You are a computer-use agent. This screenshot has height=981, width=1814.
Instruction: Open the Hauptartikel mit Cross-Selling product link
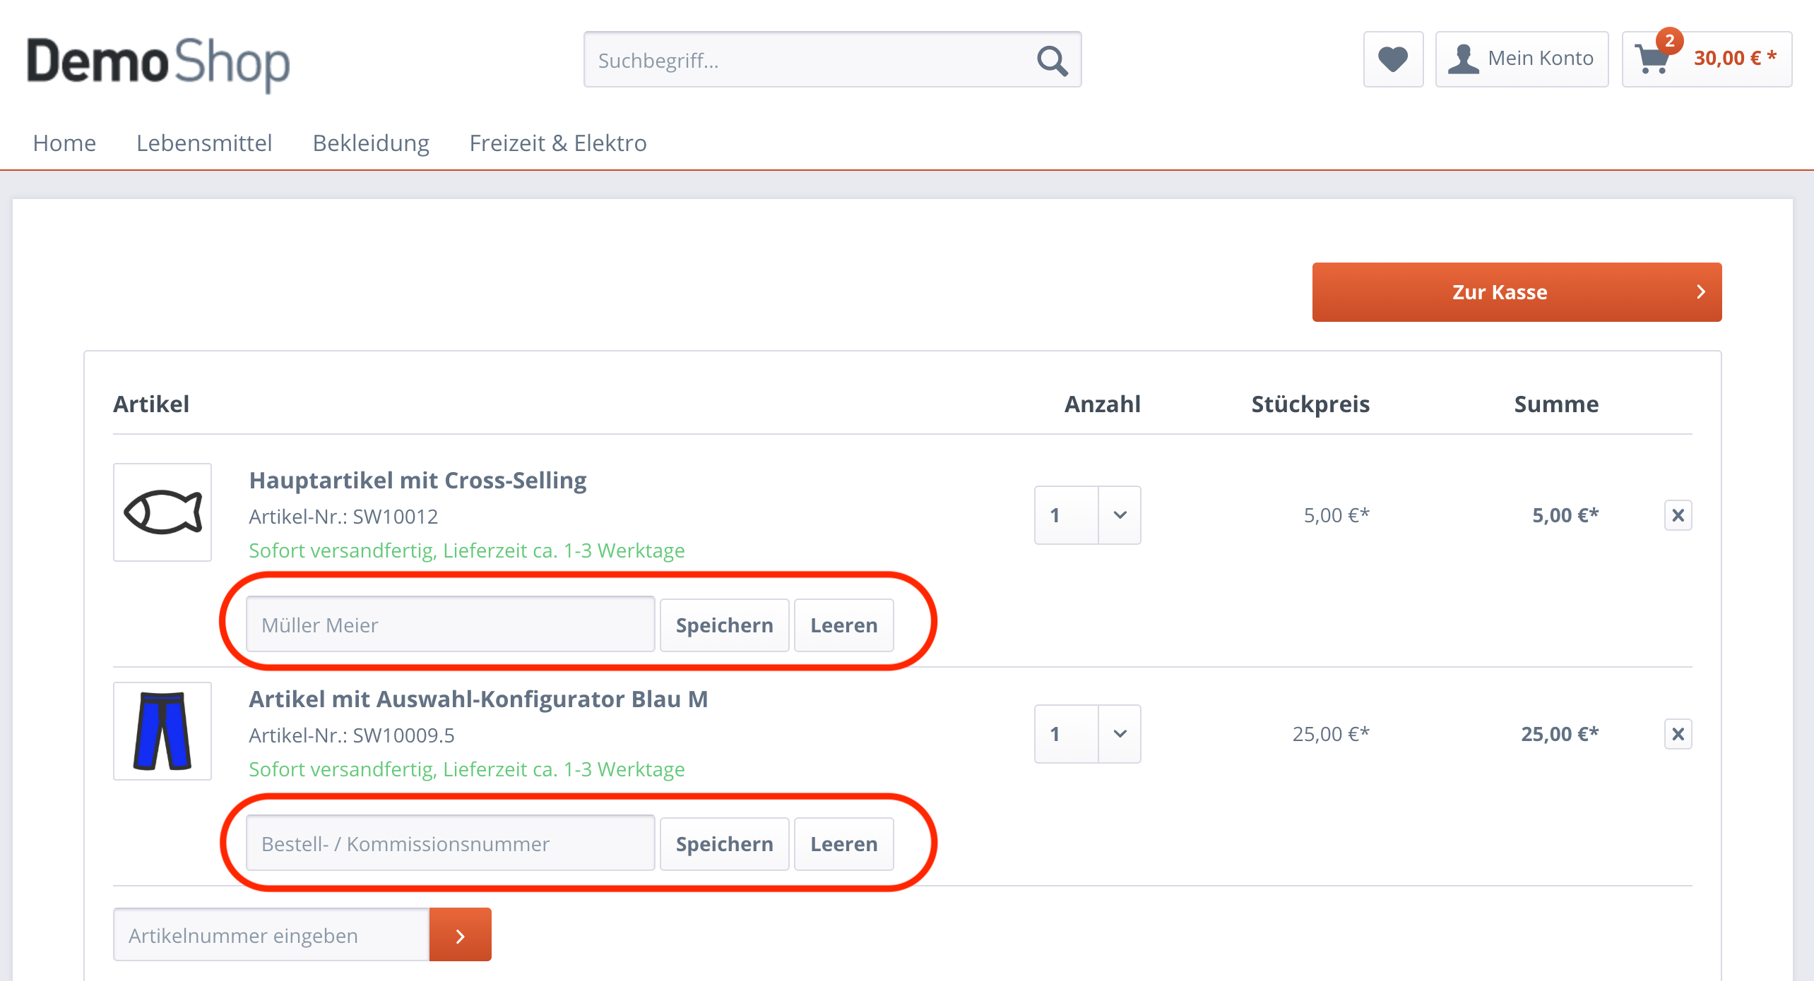point(417,481)
